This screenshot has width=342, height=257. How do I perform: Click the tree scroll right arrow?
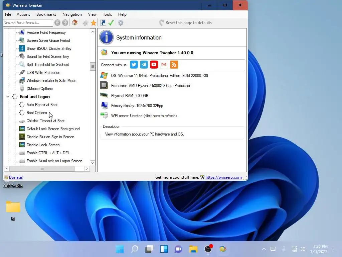[87, 169]
